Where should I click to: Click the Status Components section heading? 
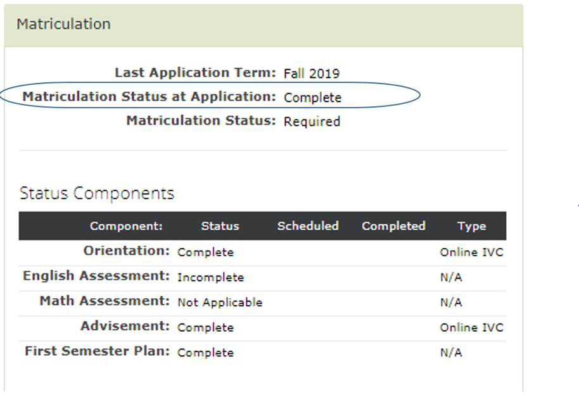pos(96,193)
